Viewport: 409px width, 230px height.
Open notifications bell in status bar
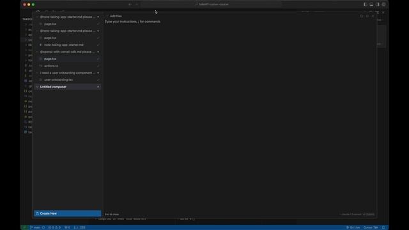click(x=383, y=227)
